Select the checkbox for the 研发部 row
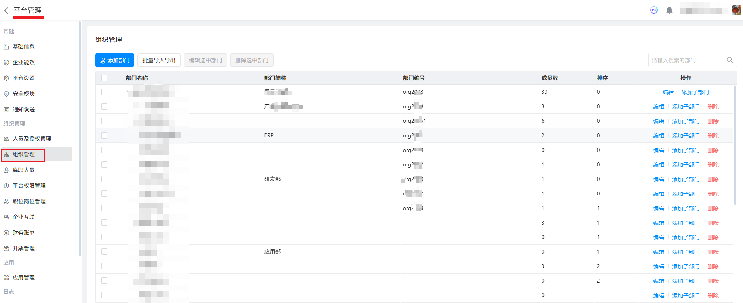Viewport: 743px width, 303px height. click(104, 179)
